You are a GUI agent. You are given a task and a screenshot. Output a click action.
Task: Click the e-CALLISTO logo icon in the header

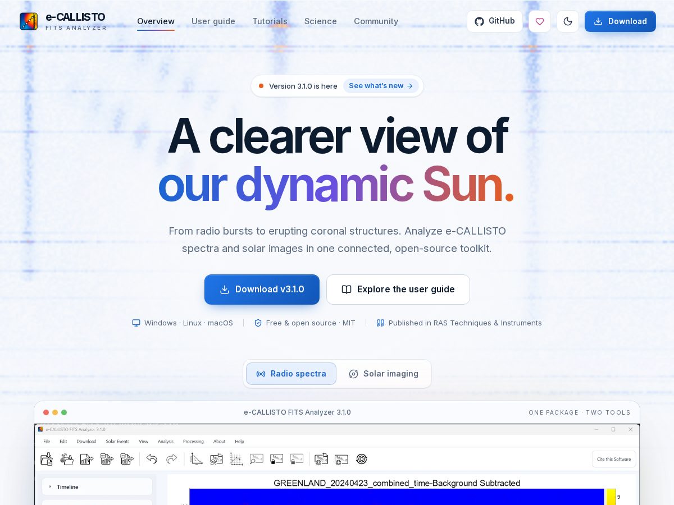pyautogui.click(x=29, y=21)
